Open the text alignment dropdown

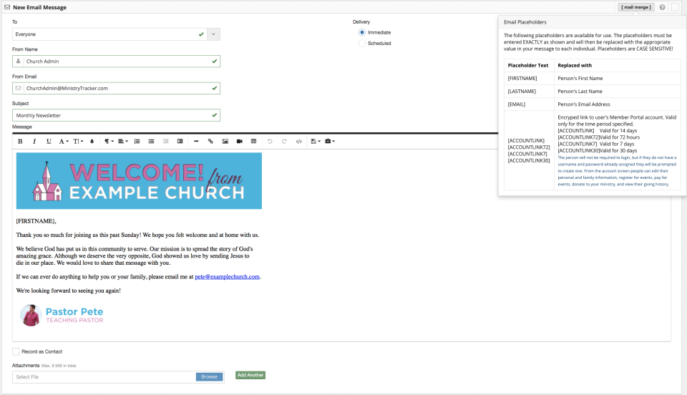click(122, 142)
